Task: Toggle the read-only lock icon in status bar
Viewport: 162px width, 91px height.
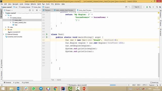Action: tap(157, 85)
